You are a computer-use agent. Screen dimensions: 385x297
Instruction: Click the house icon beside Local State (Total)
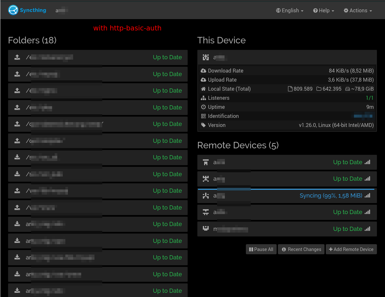pyautogui.click(x=203, y=89)
